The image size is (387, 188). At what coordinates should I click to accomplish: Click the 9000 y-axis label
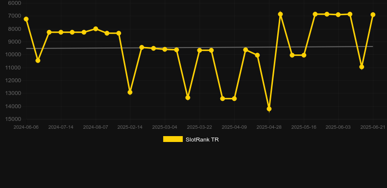[x=15, y=42]
